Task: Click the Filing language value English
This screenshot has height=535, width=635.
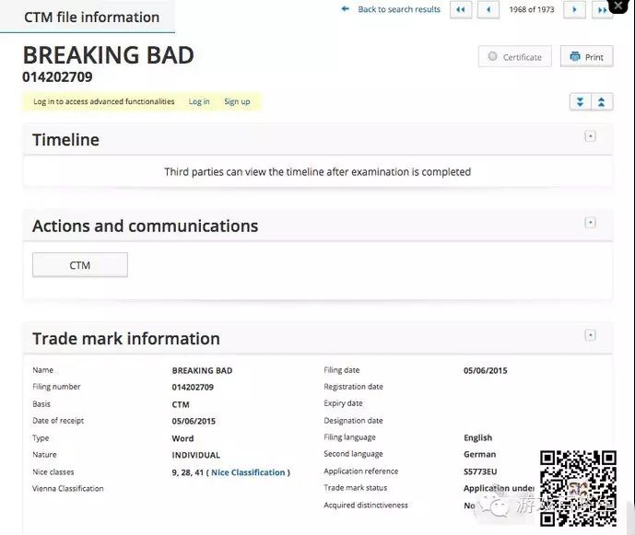Action: pyautogui.click(x=478, y=437)
